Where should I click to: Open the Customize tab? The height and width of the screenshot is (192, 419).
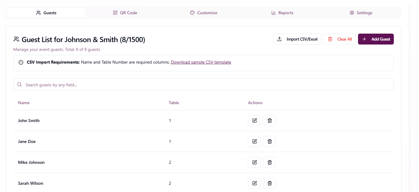click(x=204, y=12)
